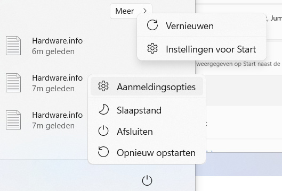The height and width of the screenshot is (191, 282).
Task: Click the power icon beside Afsluiten
Action: [x=103, y=131]
